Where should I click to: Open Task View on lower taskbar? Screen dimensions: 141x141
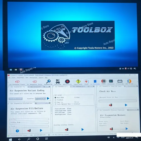click(x=47, y=139)
